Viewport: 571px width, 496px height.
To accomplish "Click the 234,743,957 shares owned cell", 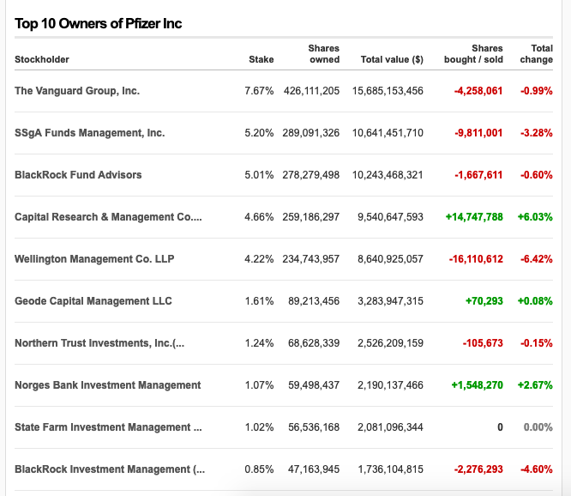I will [x=311, y=259].
